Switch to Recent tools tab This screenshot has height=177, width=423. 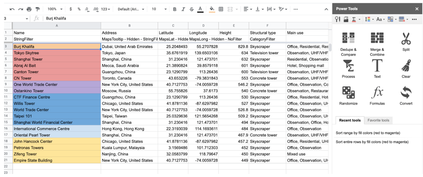point(350,120)
